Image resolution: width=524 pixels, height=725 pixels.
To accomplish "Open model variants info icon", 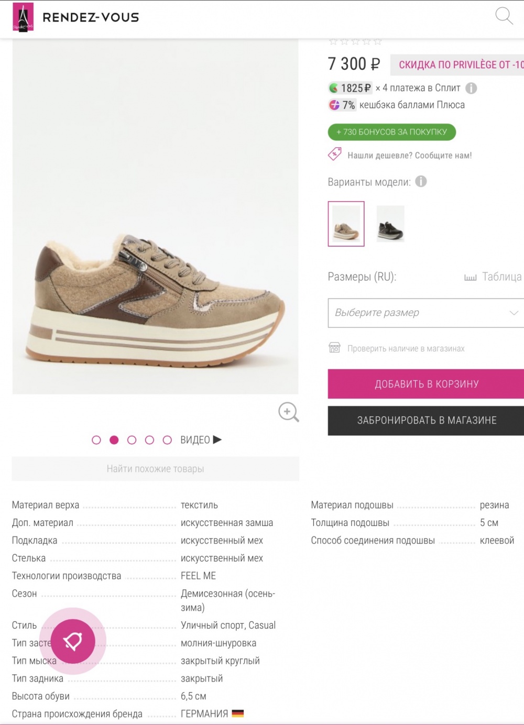I will [421, 182].
